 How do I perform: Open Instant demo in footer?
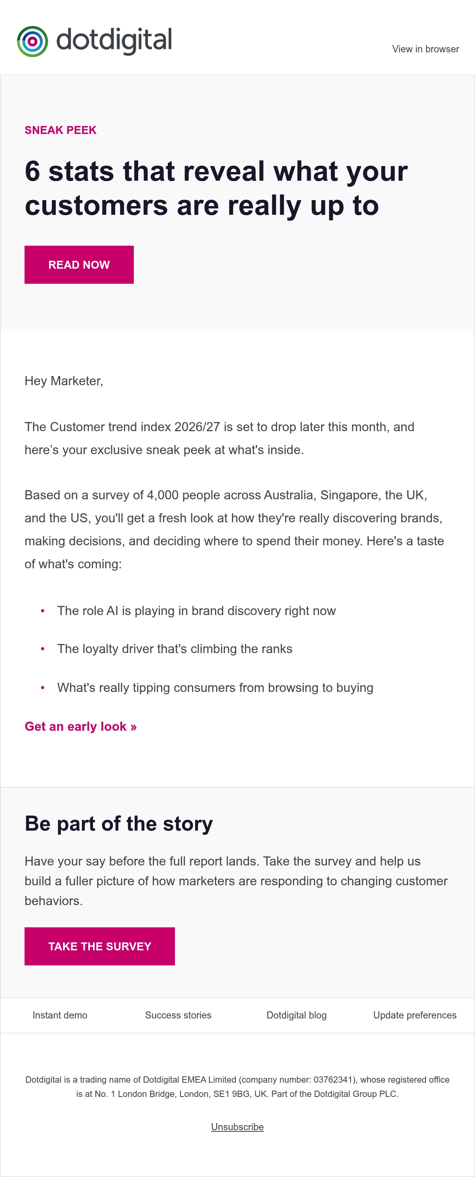click(x=60, y=1015)
